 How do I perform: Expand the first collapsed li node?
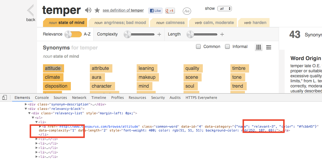[x=37, y=139]
